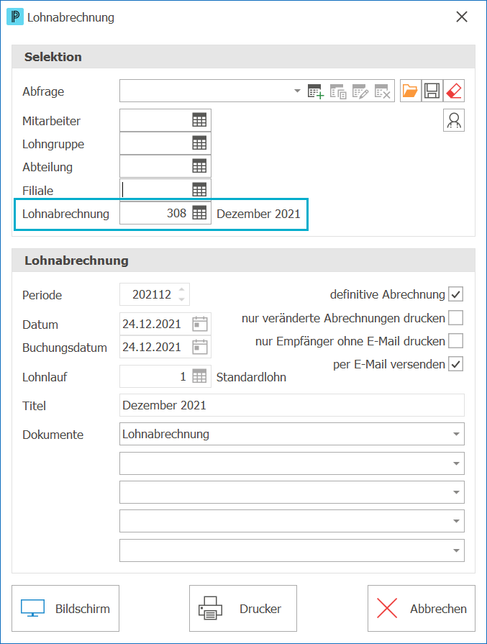Viewport: 487px width, 644px height.
Task: Click the add new query icon
Action: pyautogui.click(x=316, y=91)
